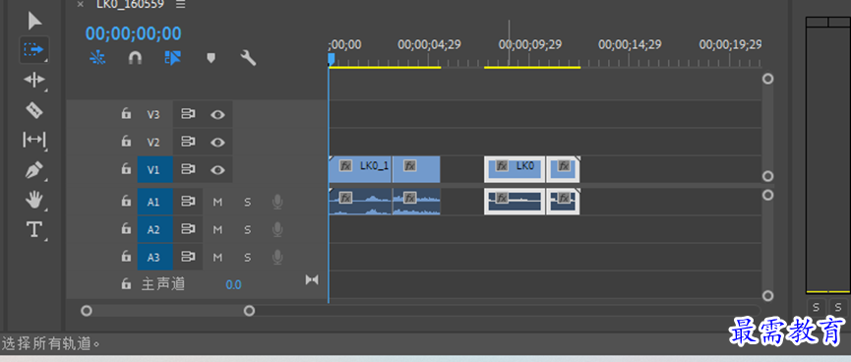Toggle sync lock for A1
The image size is (851, 362).
point(188,202)
